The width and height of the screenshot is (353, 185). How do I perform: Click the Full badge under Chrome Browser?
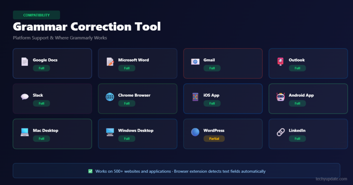[127, 104]
